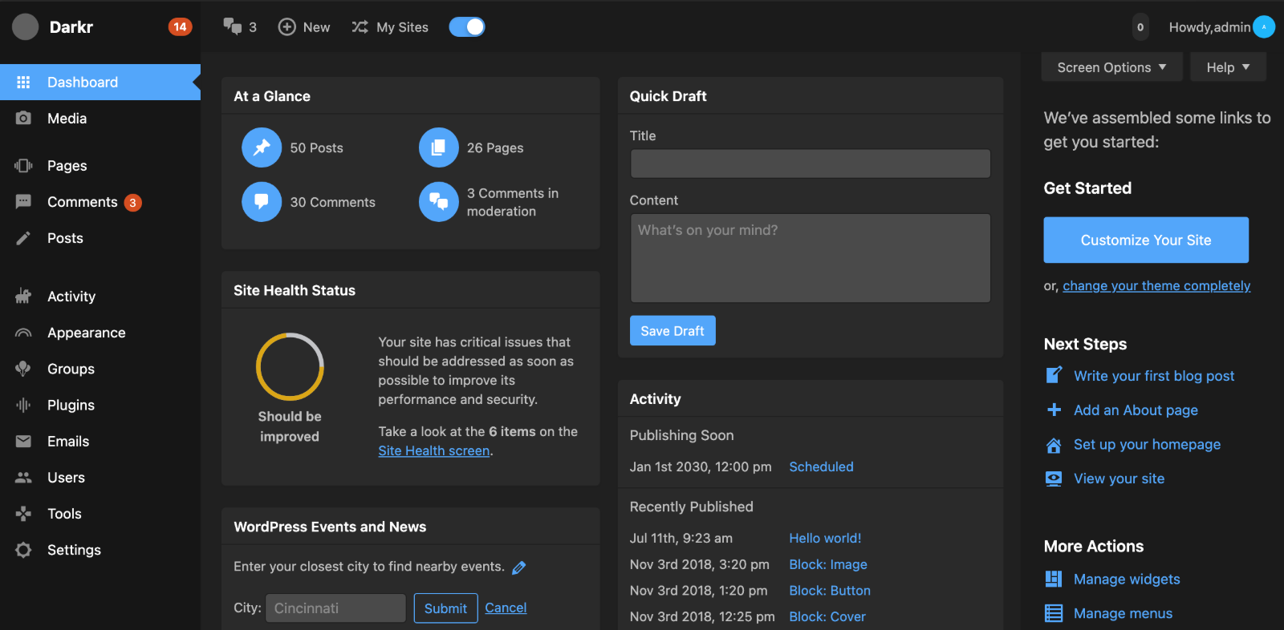Click the Customize Your Site button
This screenshot has width=1284, height=630.
pyautogui.click(x=1146, y=240)
